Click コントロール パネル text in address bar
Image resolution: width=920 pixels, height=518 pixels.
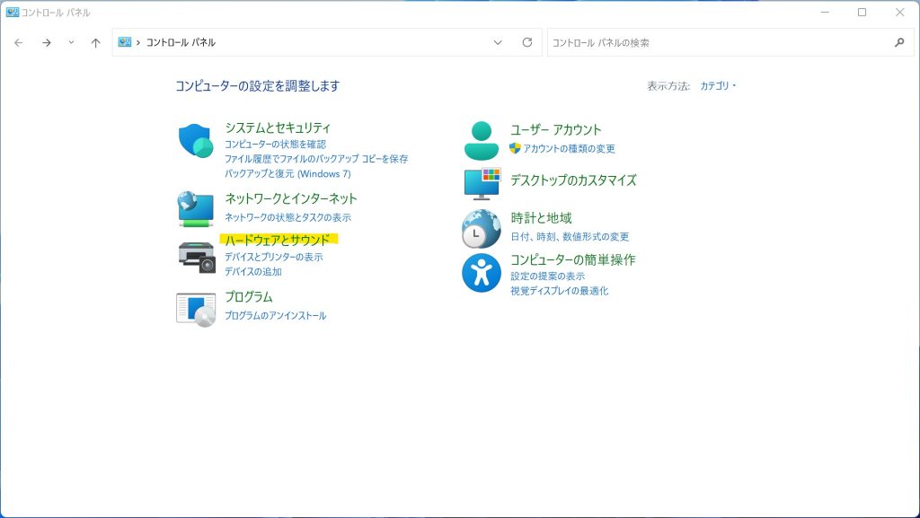tap(181, 43)
